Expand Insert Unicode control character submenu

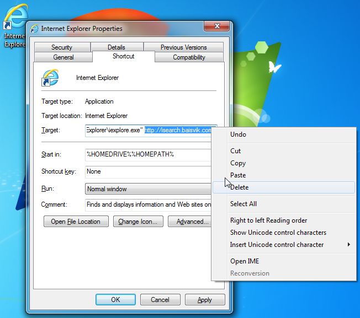284,245
